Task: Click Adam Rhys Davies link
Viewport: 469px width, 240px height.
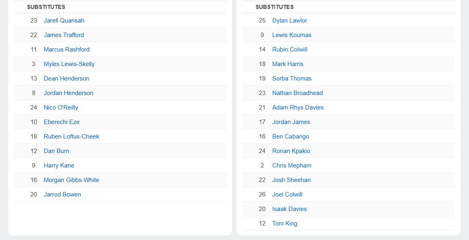Action: (298, 108)
